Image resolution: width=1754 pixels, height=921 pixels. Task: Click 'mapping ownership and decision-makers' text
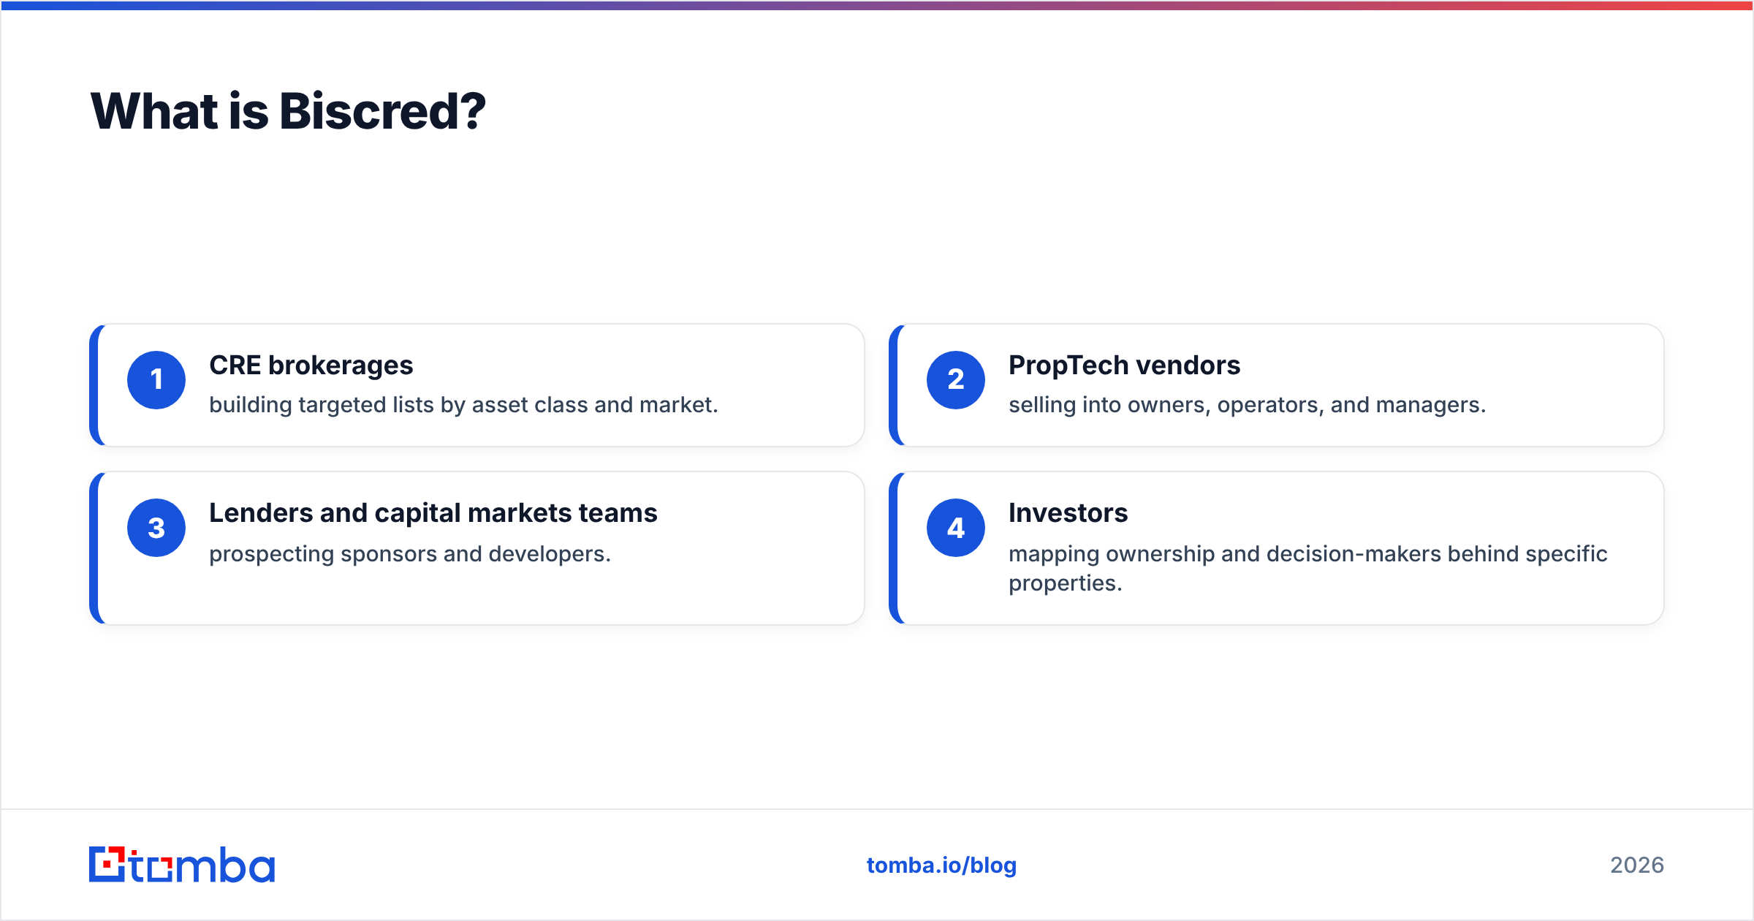coord(1307,569)
